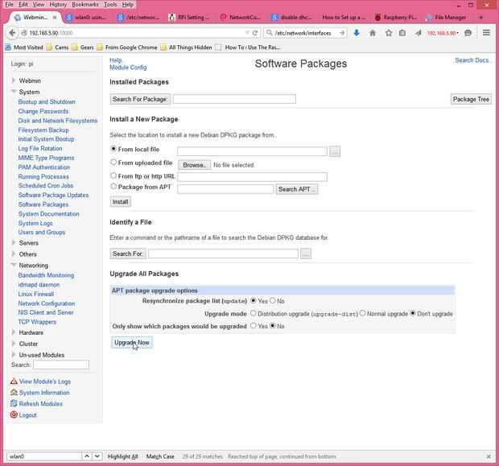This screenshot has height=466, width=499.
Task: Click the Refresh Modules icon
Action: [x=14, y=403]
